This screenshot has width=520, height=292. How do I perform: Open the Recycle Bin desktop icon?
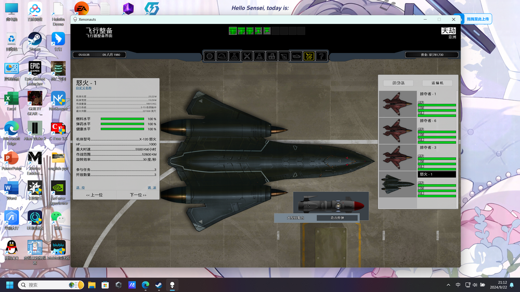11,42
